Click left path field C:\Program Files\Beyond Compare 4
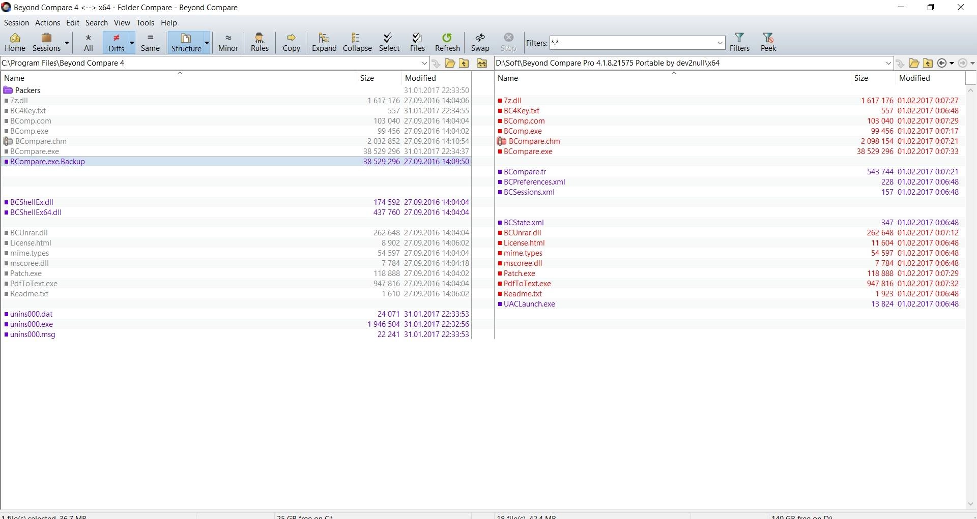Screen dimensions: 977x519 pyautogui.click(x=210, y=63)
